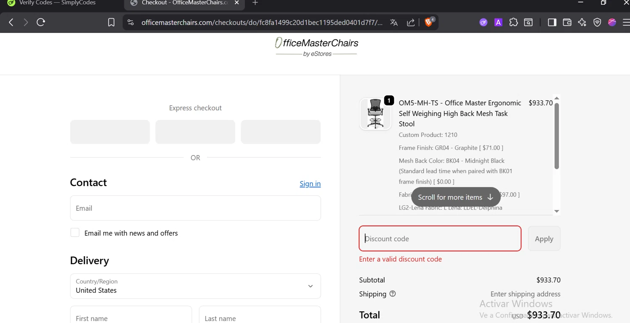Open Leo AI sparkle icon

582,23
